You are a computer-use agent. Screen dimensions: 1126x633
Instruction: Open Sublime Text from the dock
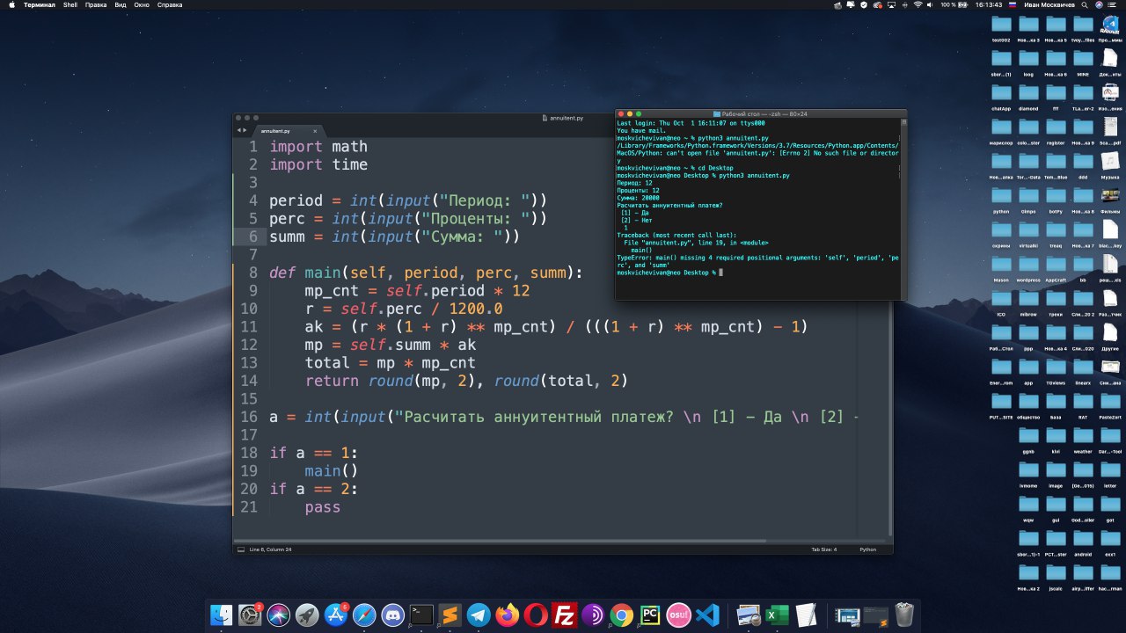point(450,615)
